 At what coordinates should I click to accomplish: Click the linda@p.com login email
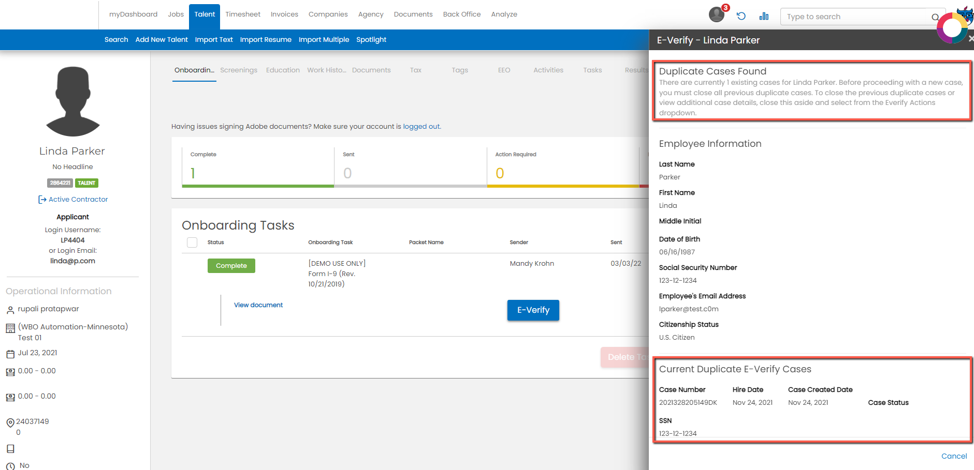click(x=72, y=261)
